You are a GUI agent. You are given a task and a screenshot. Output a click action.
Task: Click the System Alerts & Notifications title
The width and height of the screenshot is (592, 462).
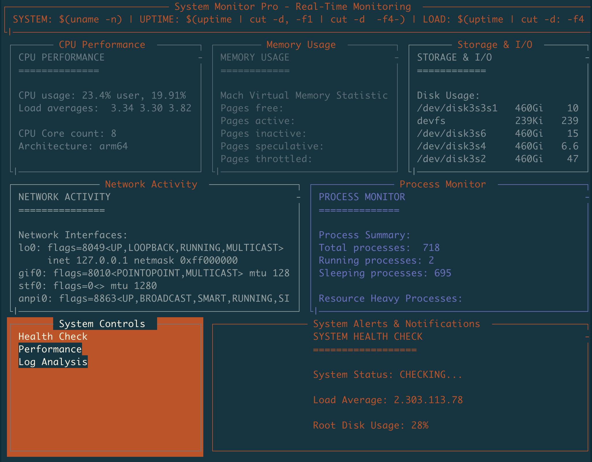(396, 324)
